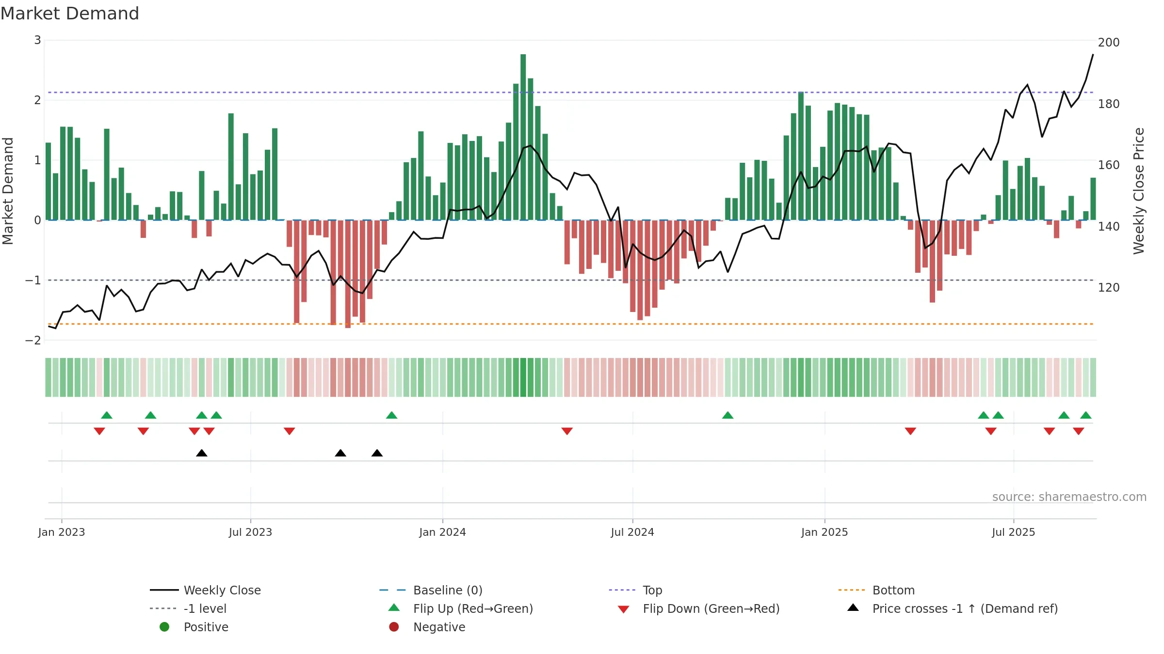Click the −2 tick on the left demand axis
Screen dimensions: 1164x654
point(33,341)
